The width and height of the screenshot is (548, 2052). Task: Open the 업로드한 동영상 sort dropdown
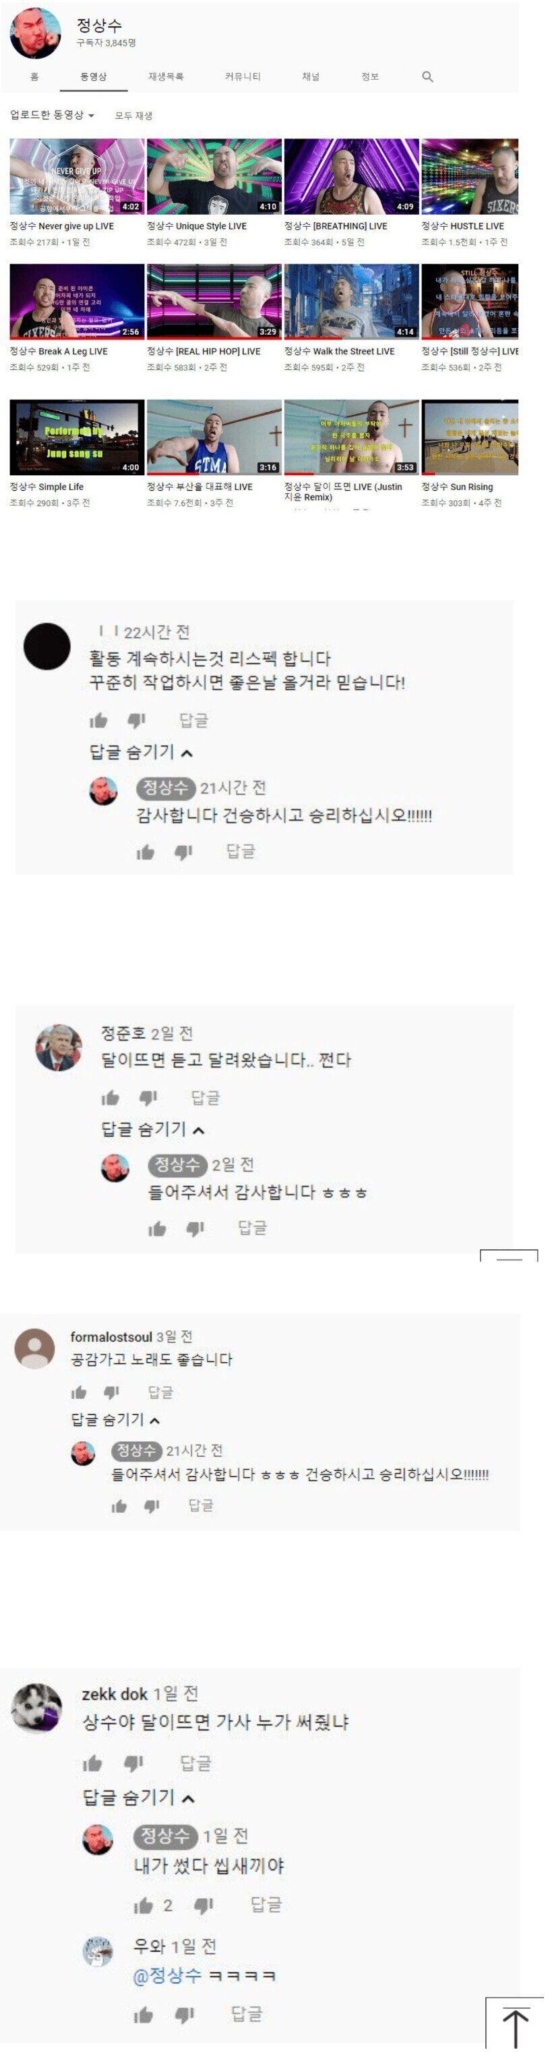coord(52,115)
